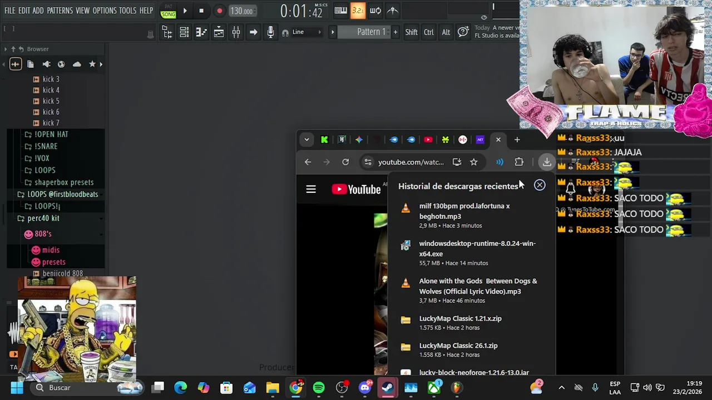Start playback in FL Studio
The image size is (712, 400).
185,11
